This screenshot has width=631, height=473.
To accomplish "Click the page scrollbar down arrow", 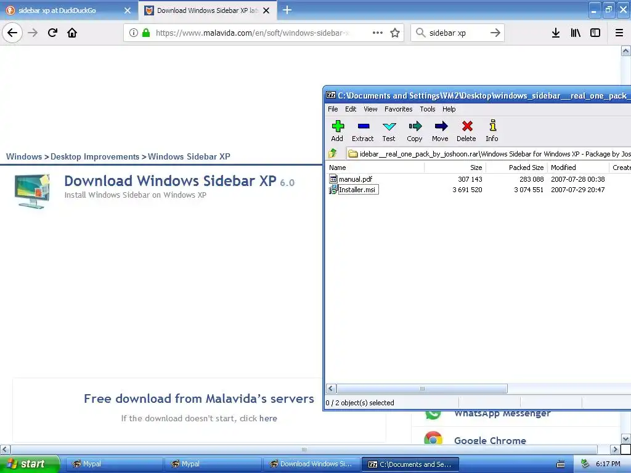I will (625, 439).
